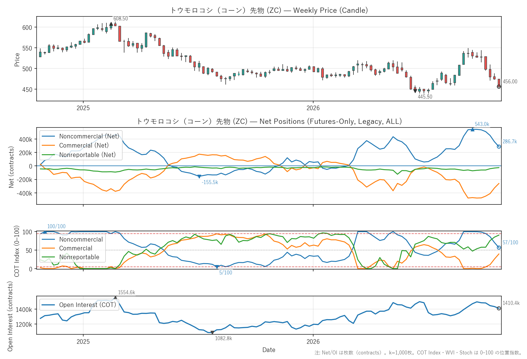The width and height of the screenshot is (527, 359).
Task: Click the 543.0k noncommercial peak label
Action: [482, 124]
